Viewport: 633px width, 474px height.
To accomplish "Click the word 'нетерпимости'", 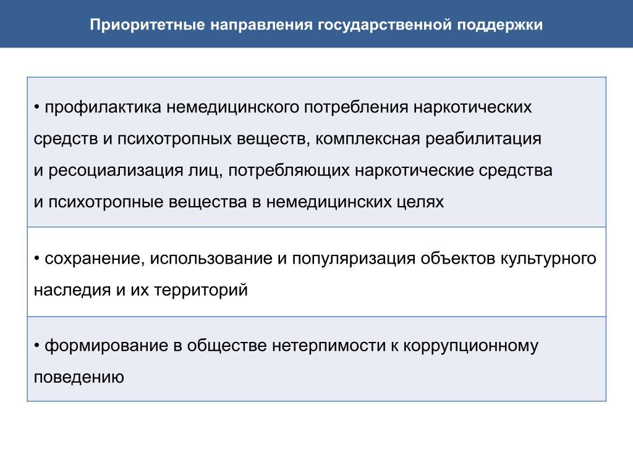I will coord(329,346).
